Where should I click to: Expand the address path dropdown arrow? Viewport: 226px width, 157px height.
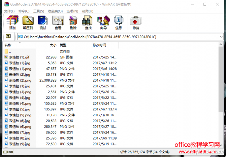221,37
